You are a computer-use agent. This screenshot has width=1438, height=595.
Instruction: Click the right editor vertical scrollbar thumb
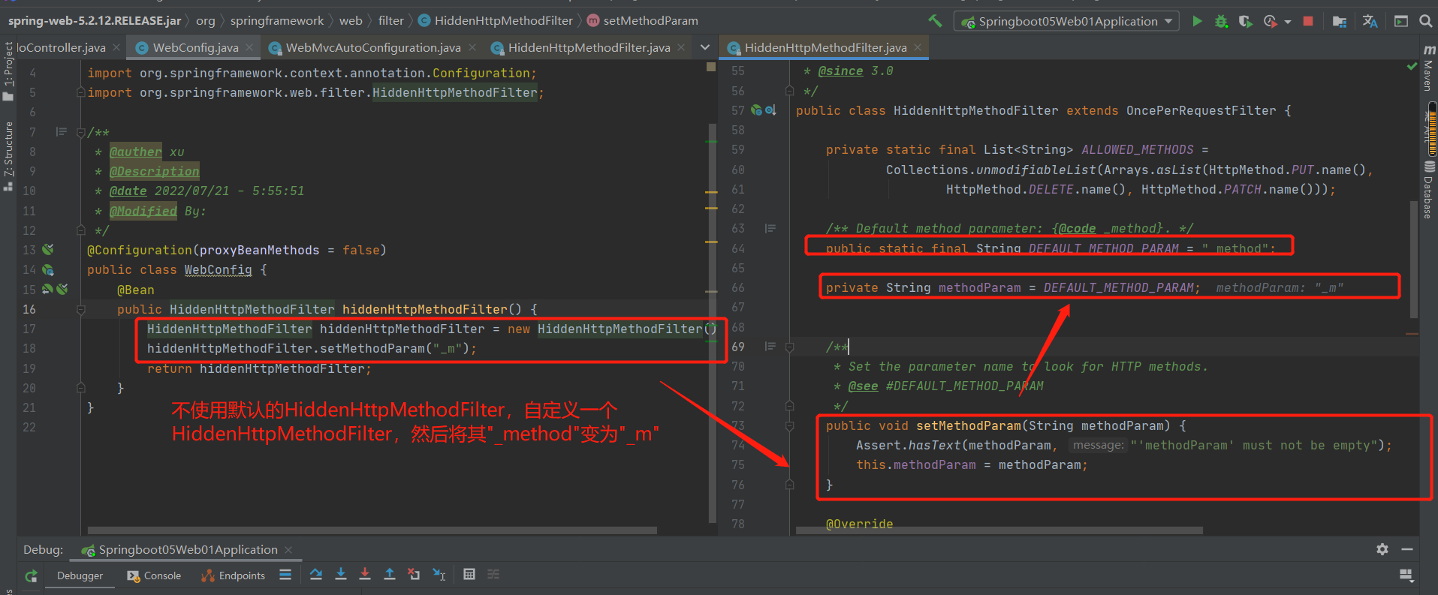coord(1414,259)
